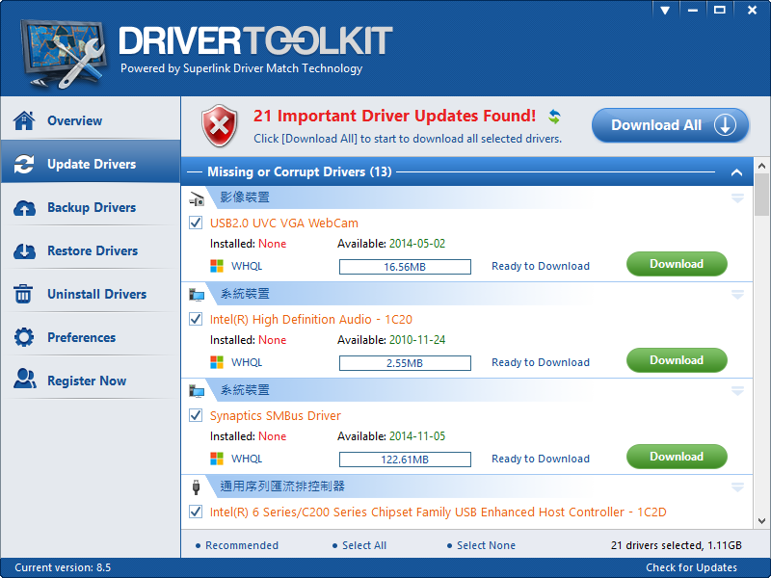Expand options arrow on system device row above Synaptics
The image size is (771, 578).
click(x=737, y=391)
